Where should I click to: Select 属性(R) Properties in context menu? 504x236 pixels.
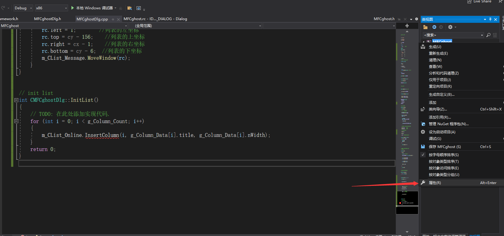pyautogui.click(x=435, y=183)
